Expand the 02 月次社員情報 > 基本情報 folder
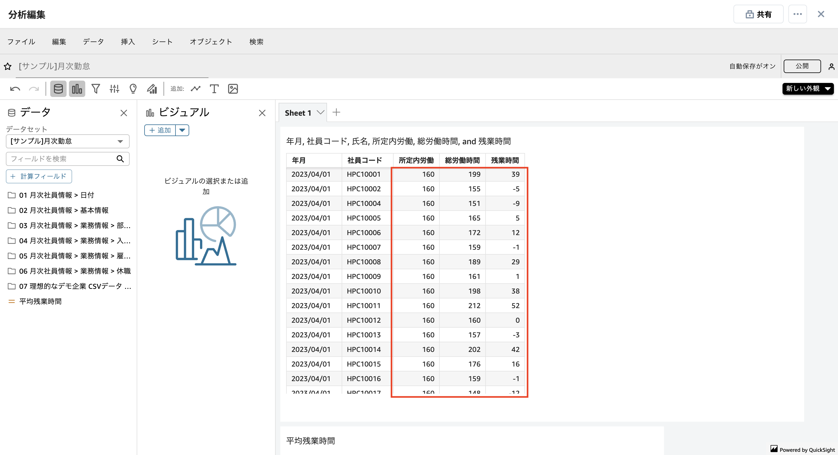This screenshot has width=838, height=455. tap(63, 210)
